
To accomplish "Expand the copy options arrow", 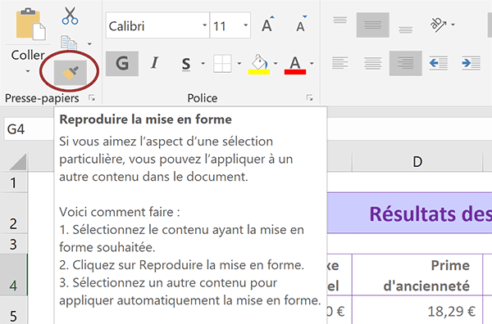I will tap(89, 44).
